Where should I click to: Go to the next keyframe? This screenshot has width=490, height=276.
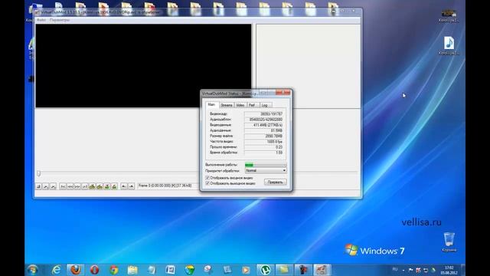[100, 186]
